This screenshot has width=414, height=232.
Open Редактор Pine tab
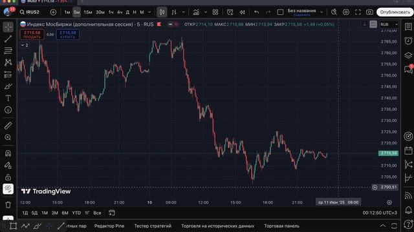coord(109,226)
